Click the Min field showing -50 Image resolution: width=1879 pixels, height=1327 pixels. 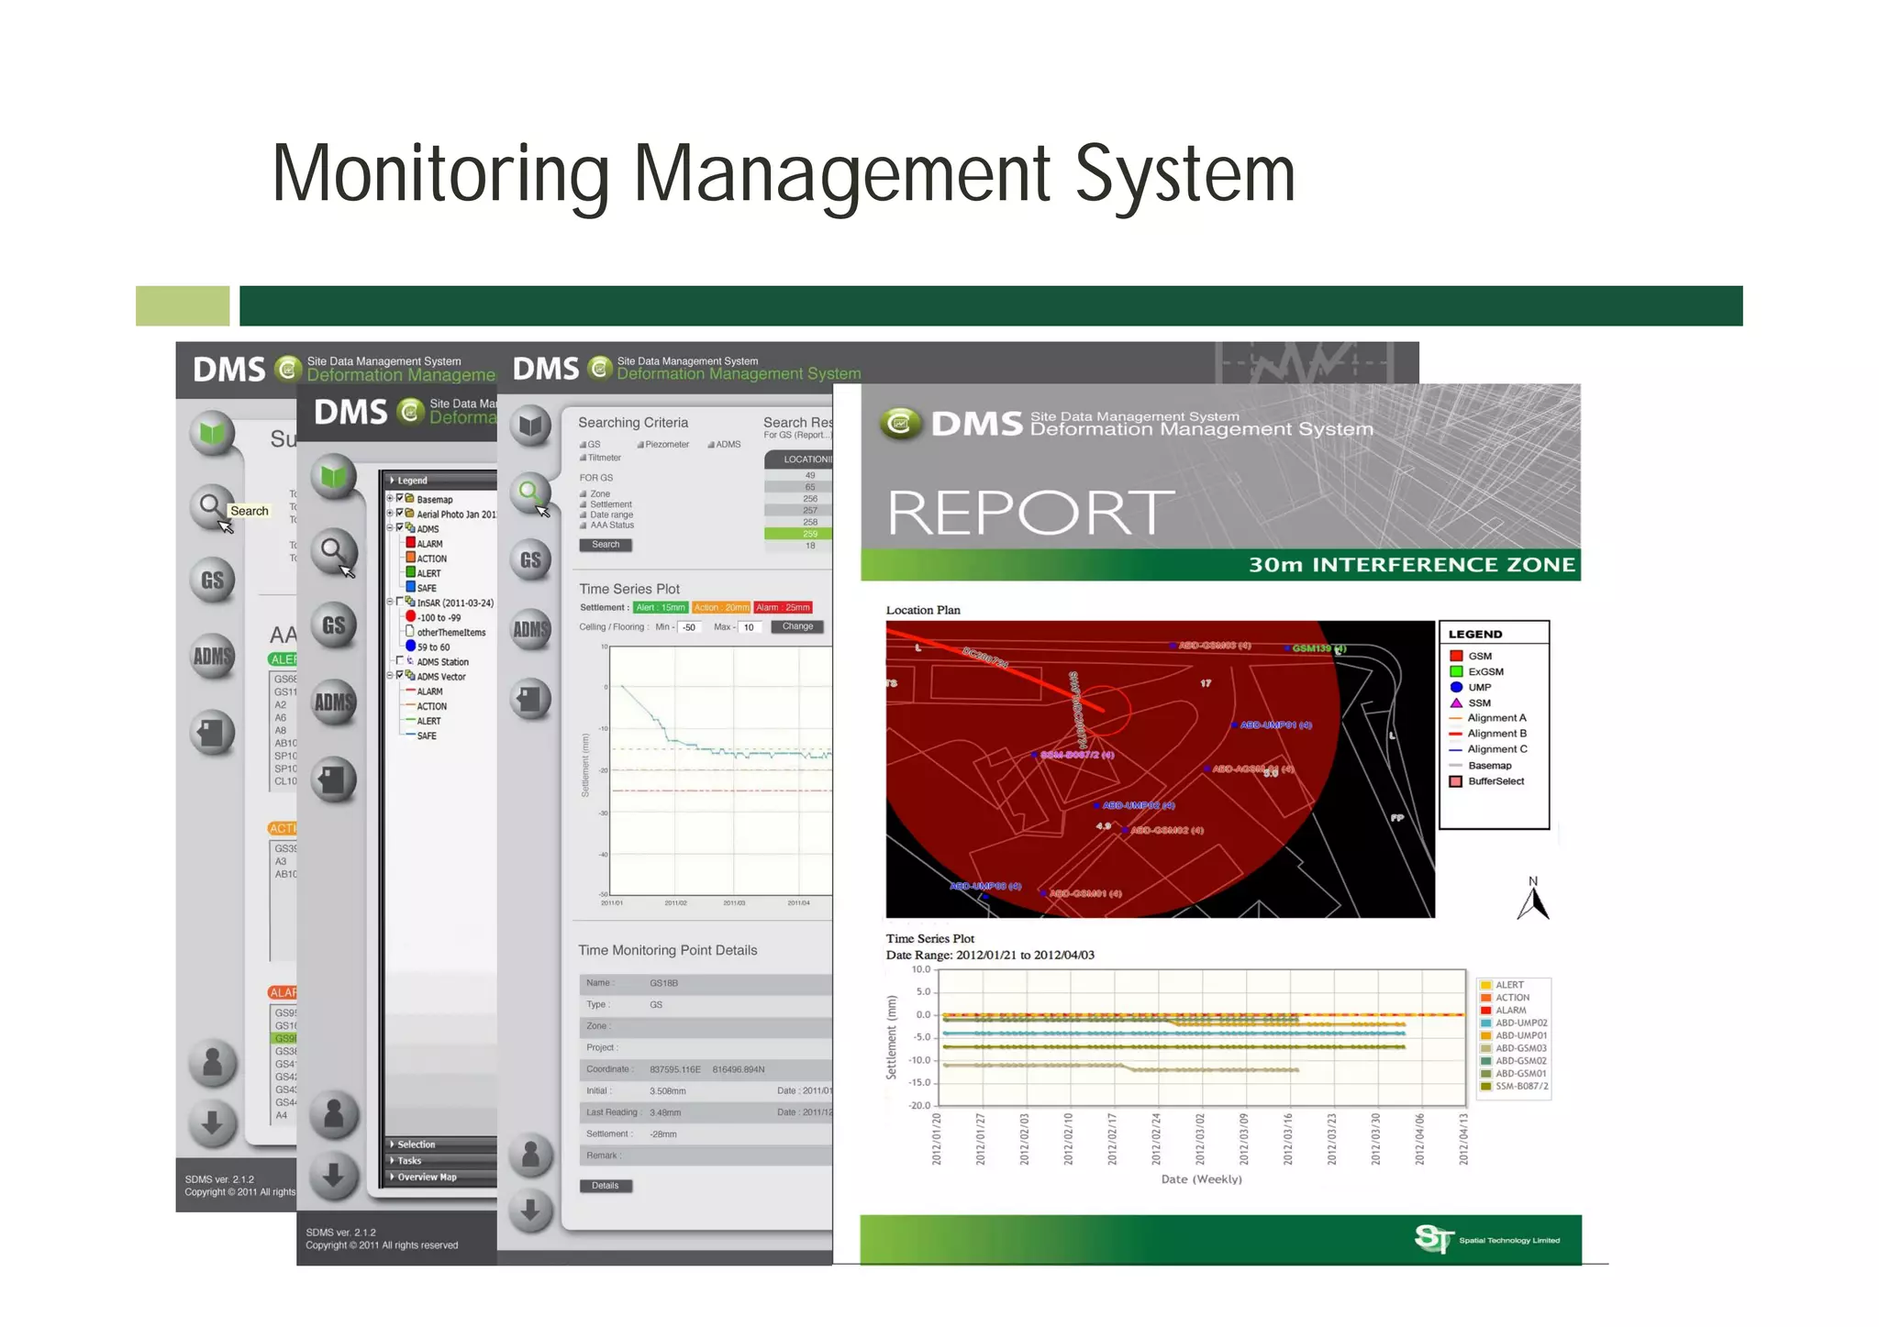pyautogui.click(x=690, y=627)
